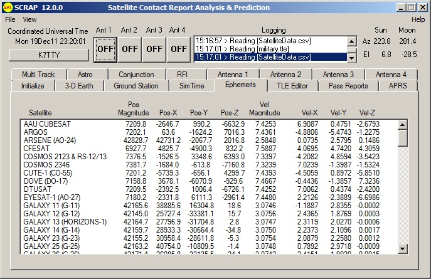Select highlighted 15:17:01 SatelliteData.csv log entry
This screenshot has height=279, width=431.
click(271, 57)
